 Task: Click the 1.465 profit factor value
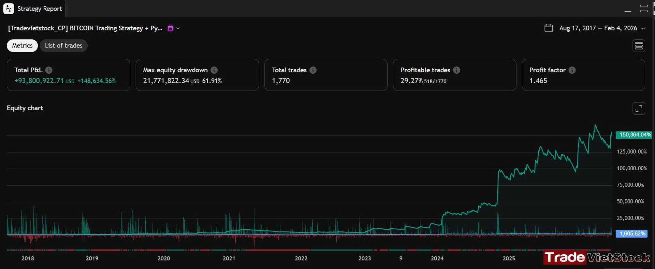pyautogui.click(x=538, y=81)
